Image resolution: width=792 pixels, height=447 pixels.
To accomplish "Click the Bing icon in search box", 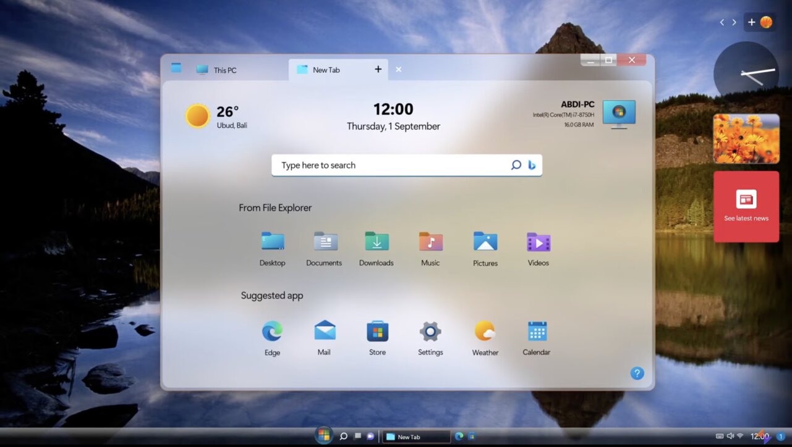I will 532,165.
